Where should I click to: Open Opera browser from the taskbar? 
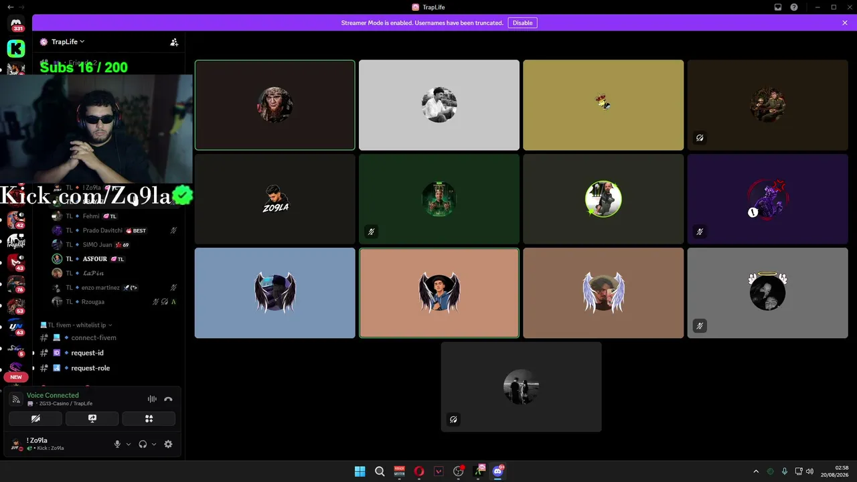pos(419,471)
